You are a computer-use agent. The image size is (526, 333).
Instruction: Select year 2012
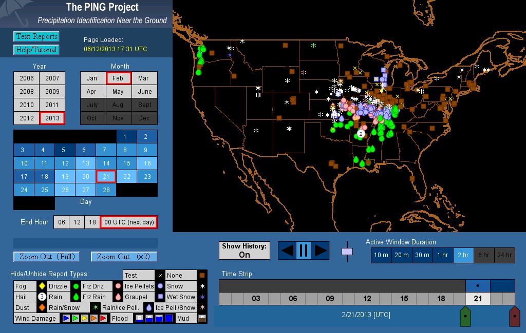tap(27, 118)
